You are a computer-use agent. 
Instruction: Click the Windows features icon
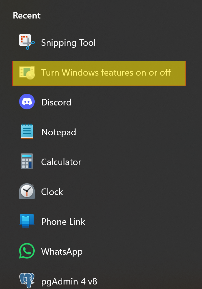pyautogui.click(x=27, y=73)
